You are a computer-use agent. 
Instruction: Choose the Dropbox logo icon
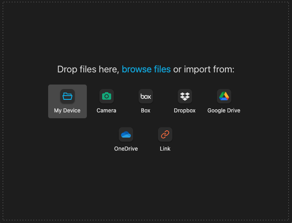pyautogui.click(x=184, y=96)
